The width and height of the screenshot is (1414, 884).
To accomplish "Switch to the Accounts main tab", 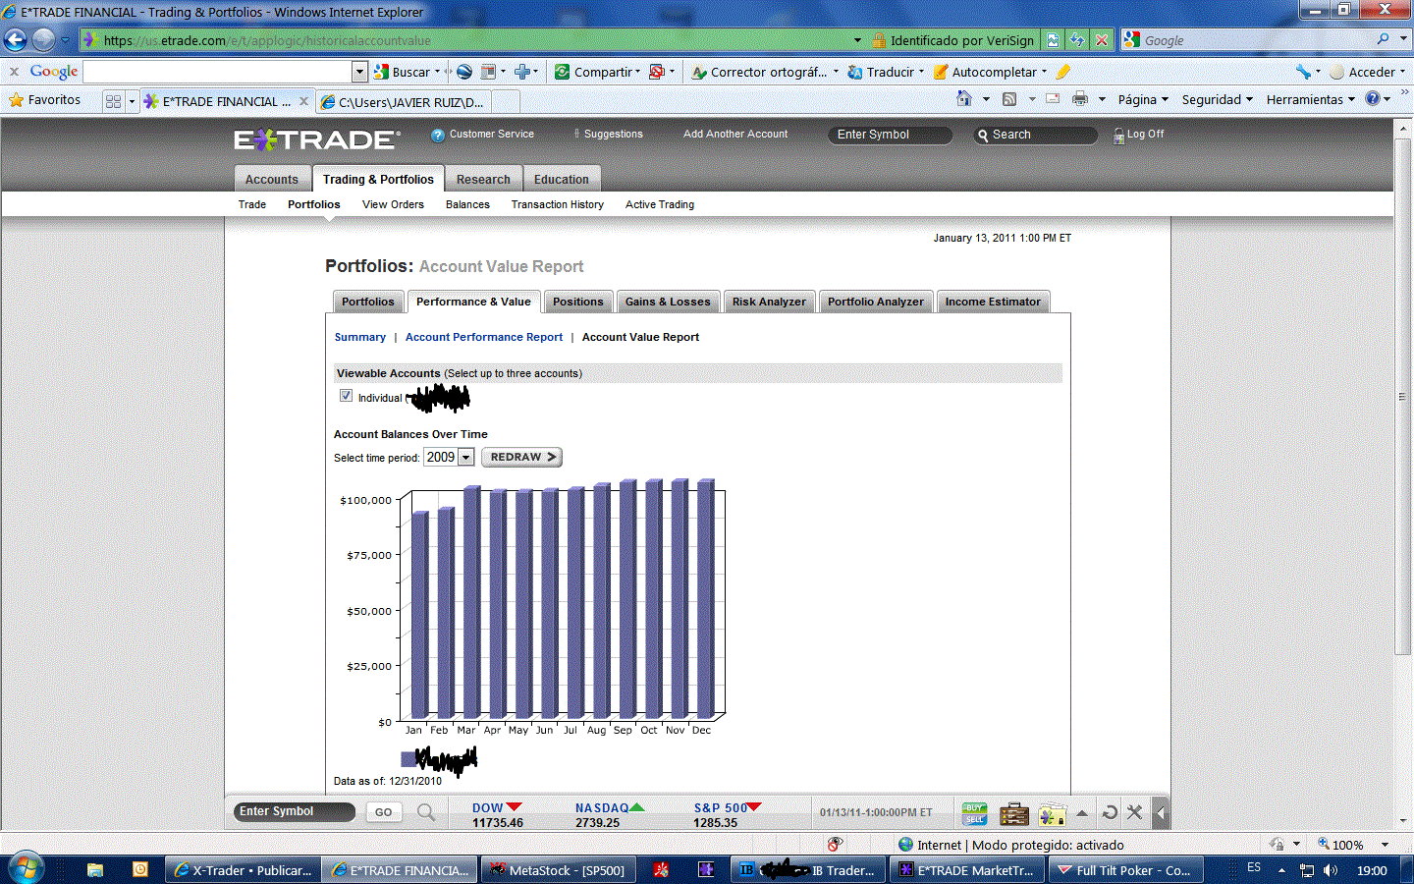I will click(x=272, y=179).
